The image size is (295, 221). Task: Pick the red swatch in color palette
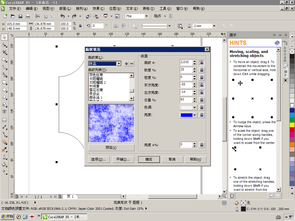coord(292,130)
